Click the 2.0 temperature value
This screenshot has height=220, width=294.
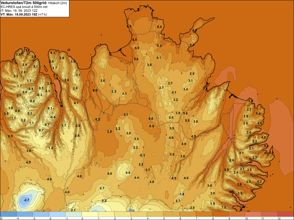(x=23, y=72)
